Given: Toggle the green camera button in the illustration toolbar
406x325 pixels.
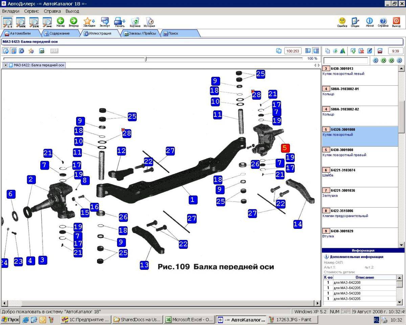Looking at the screenshot, I should [42, 51].
